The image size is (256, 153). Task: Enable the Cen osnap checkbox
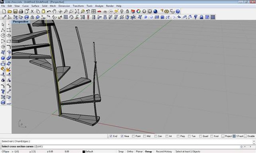156,136
